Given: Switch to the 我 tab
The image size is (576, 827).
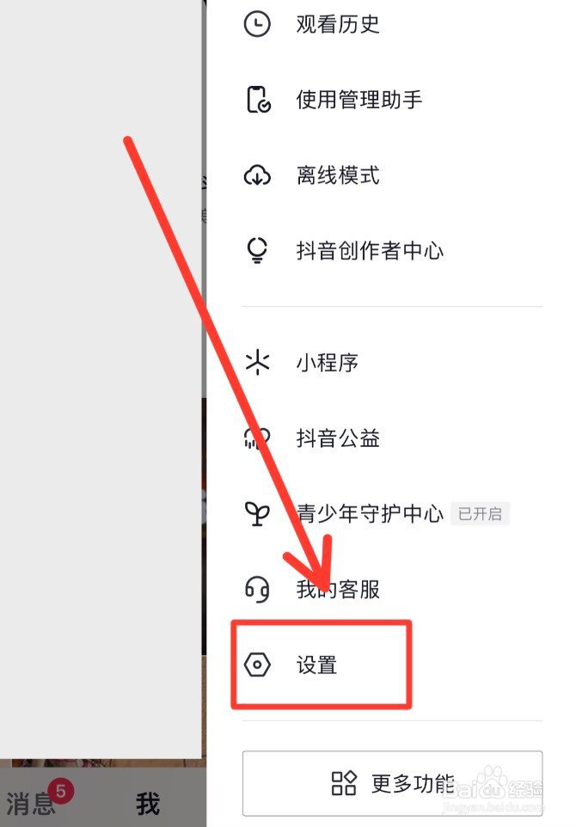Looking at the screenshot, I should pyautogui.click(x=148, y=804).
